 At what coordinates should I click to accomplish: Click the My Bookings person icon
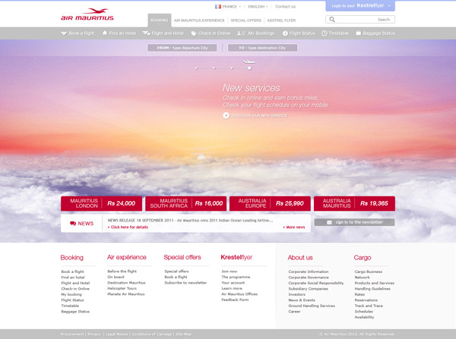[x=241, y=33]
